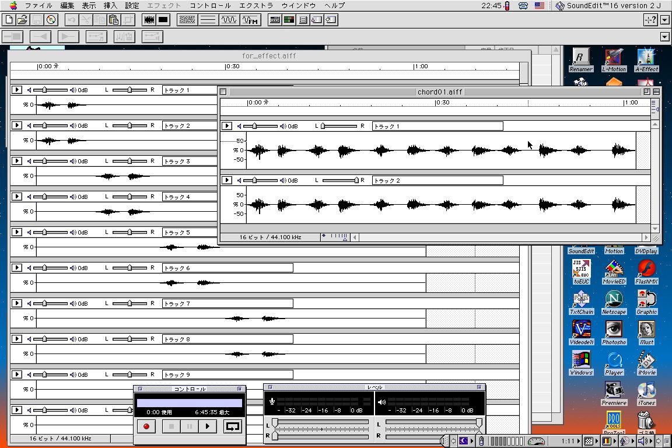Open the ファイル menu
The image size is (672, 448).
[38, 6]
